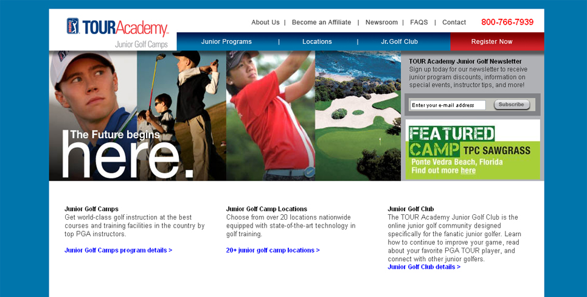Screen dimensions: 587x297
Task: Click the Junior Golf Club heading
Action: click(x=411, y=209)
